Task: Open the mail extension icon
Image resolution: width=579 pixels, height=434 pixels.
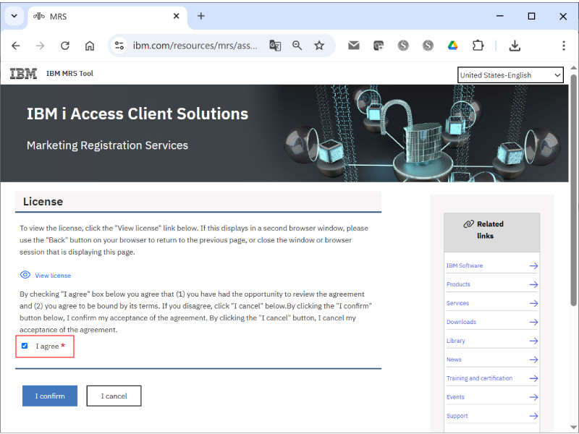Action: 354,46
